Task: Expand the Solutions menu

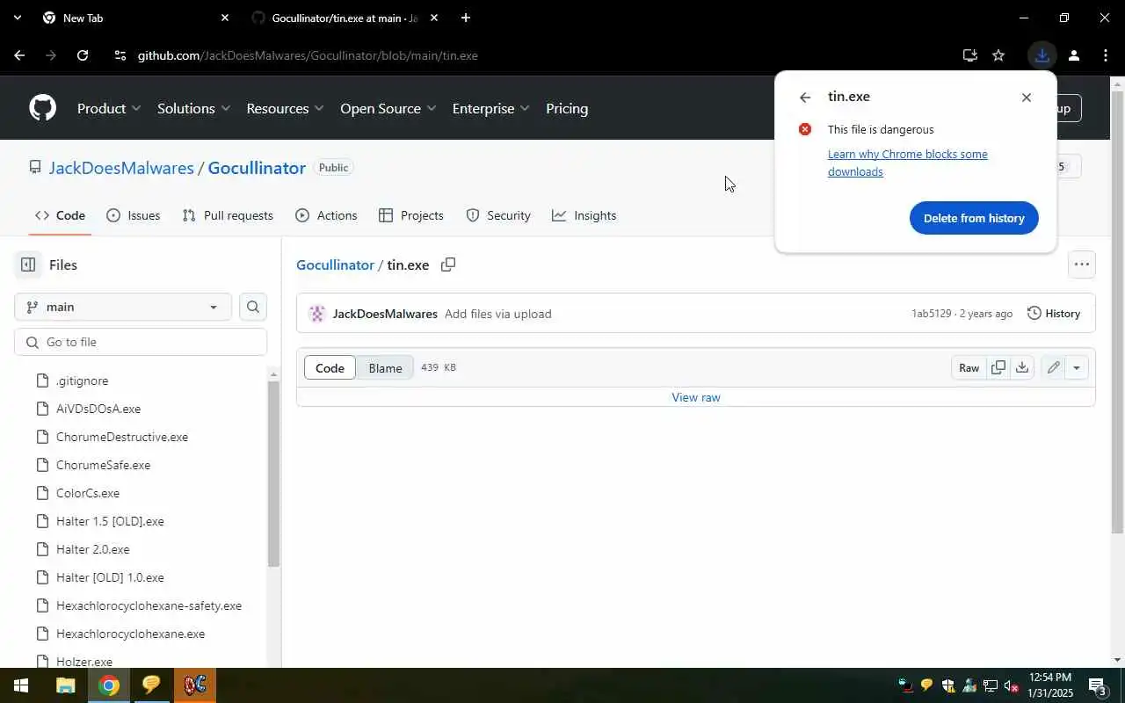Action: 193,108
